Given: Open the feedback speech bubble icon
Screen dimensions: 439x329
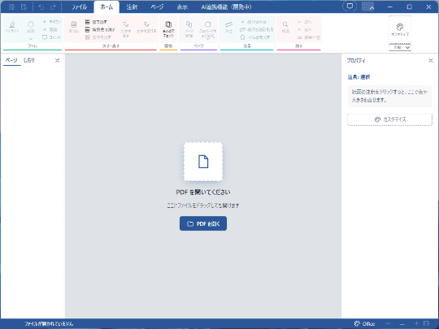Looking at the screenshot, I should (350, 6).
